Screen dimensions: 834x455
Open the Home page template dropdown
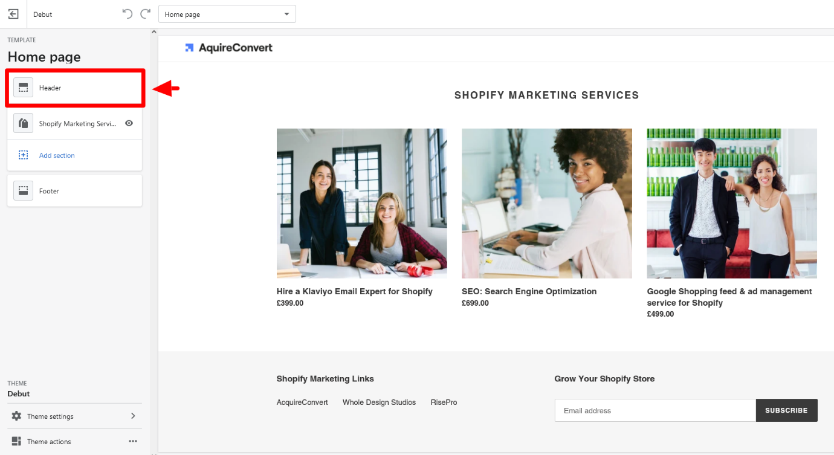point(227,15)
